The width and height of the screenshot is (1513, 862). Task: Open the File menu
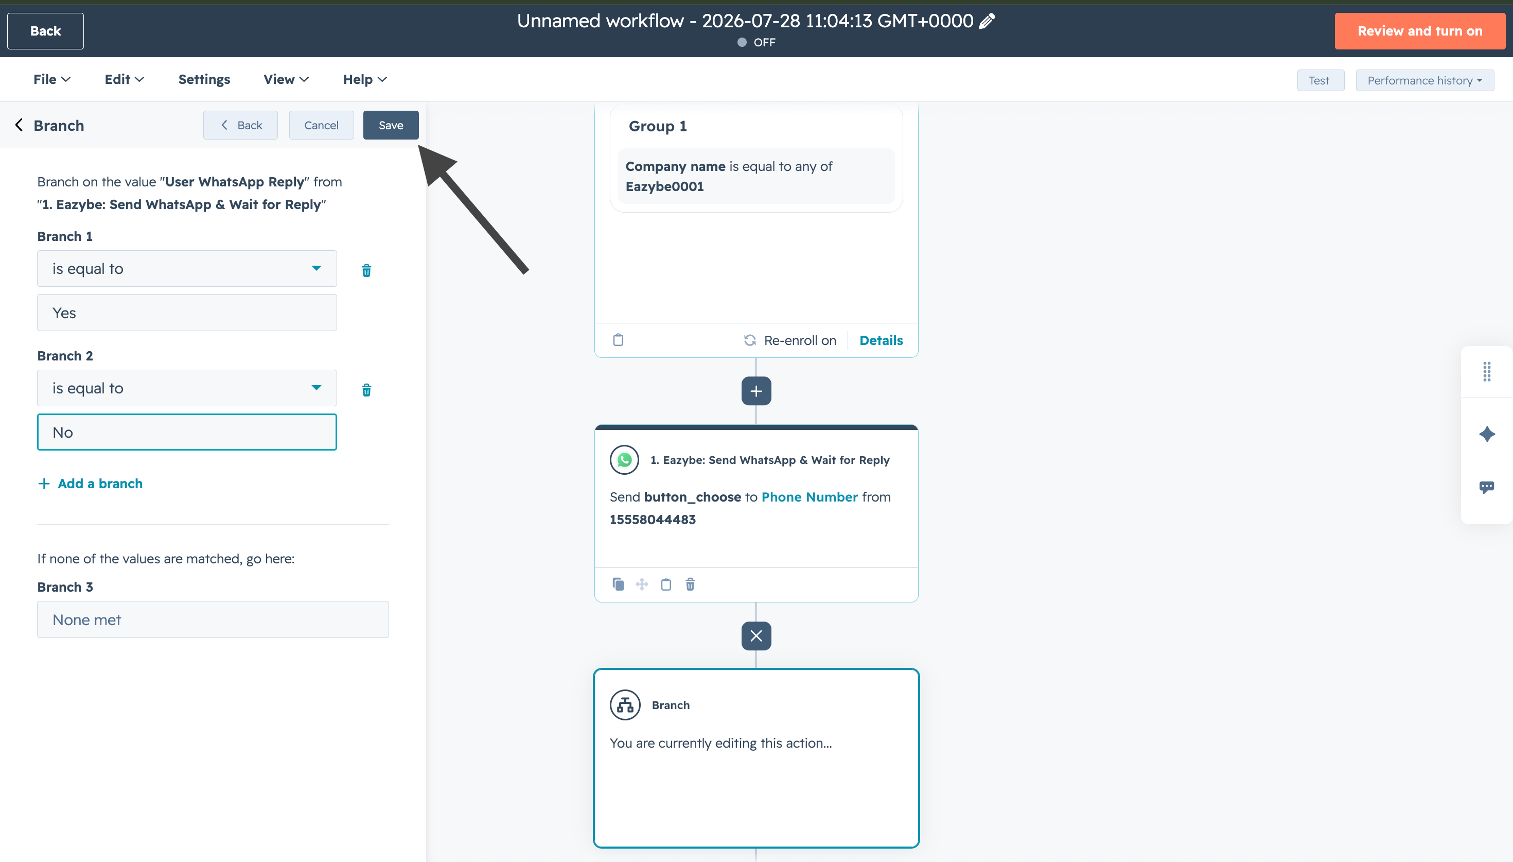pos(52,79)
